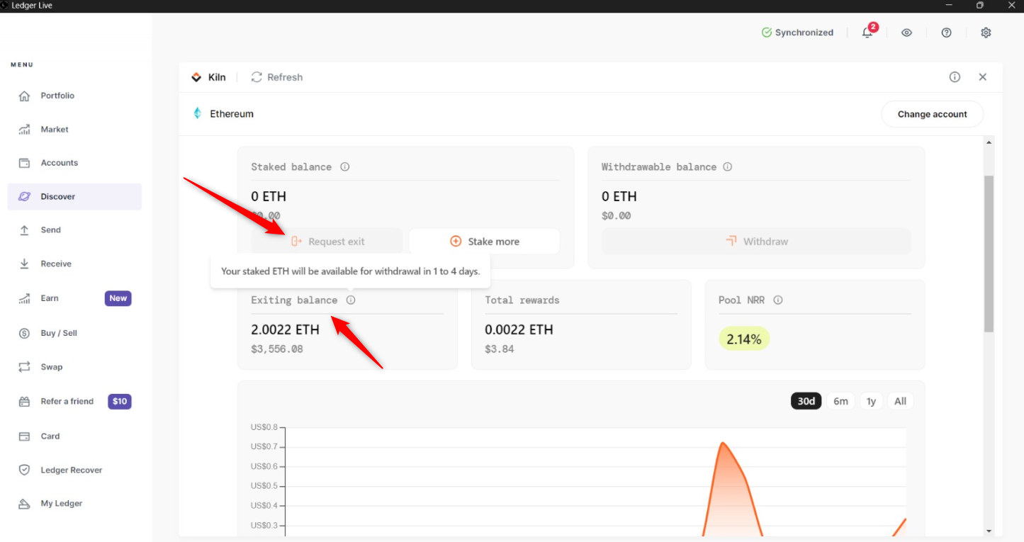The image size is (1024, 542).
Task: Click the Discover planet icon
Action: tap(24, 197)
